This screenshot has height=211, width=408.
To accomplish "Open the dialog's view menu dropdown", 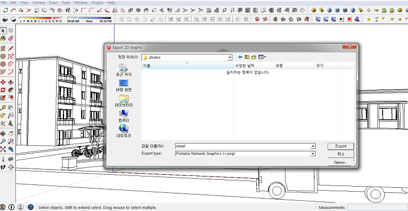I will (x=262, y=57).
